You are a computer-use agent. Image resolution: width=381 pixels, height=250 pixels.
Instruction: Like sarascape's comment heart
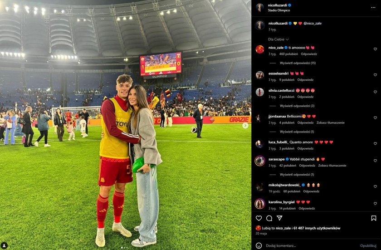(375, 161)
